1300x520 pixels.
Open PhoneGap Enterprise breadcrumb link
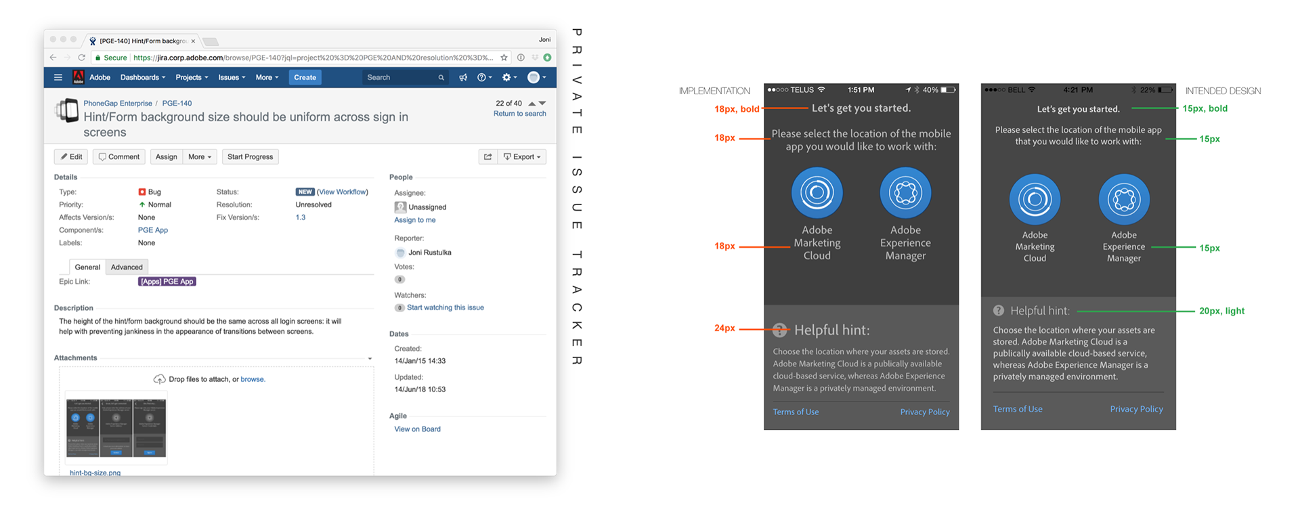[118, 104]
